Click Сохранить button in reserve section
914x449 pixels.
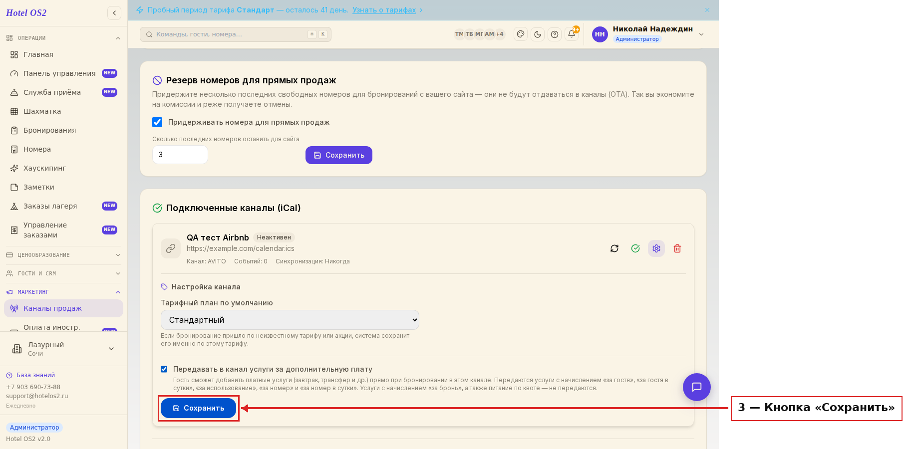(x=339, y=155)
